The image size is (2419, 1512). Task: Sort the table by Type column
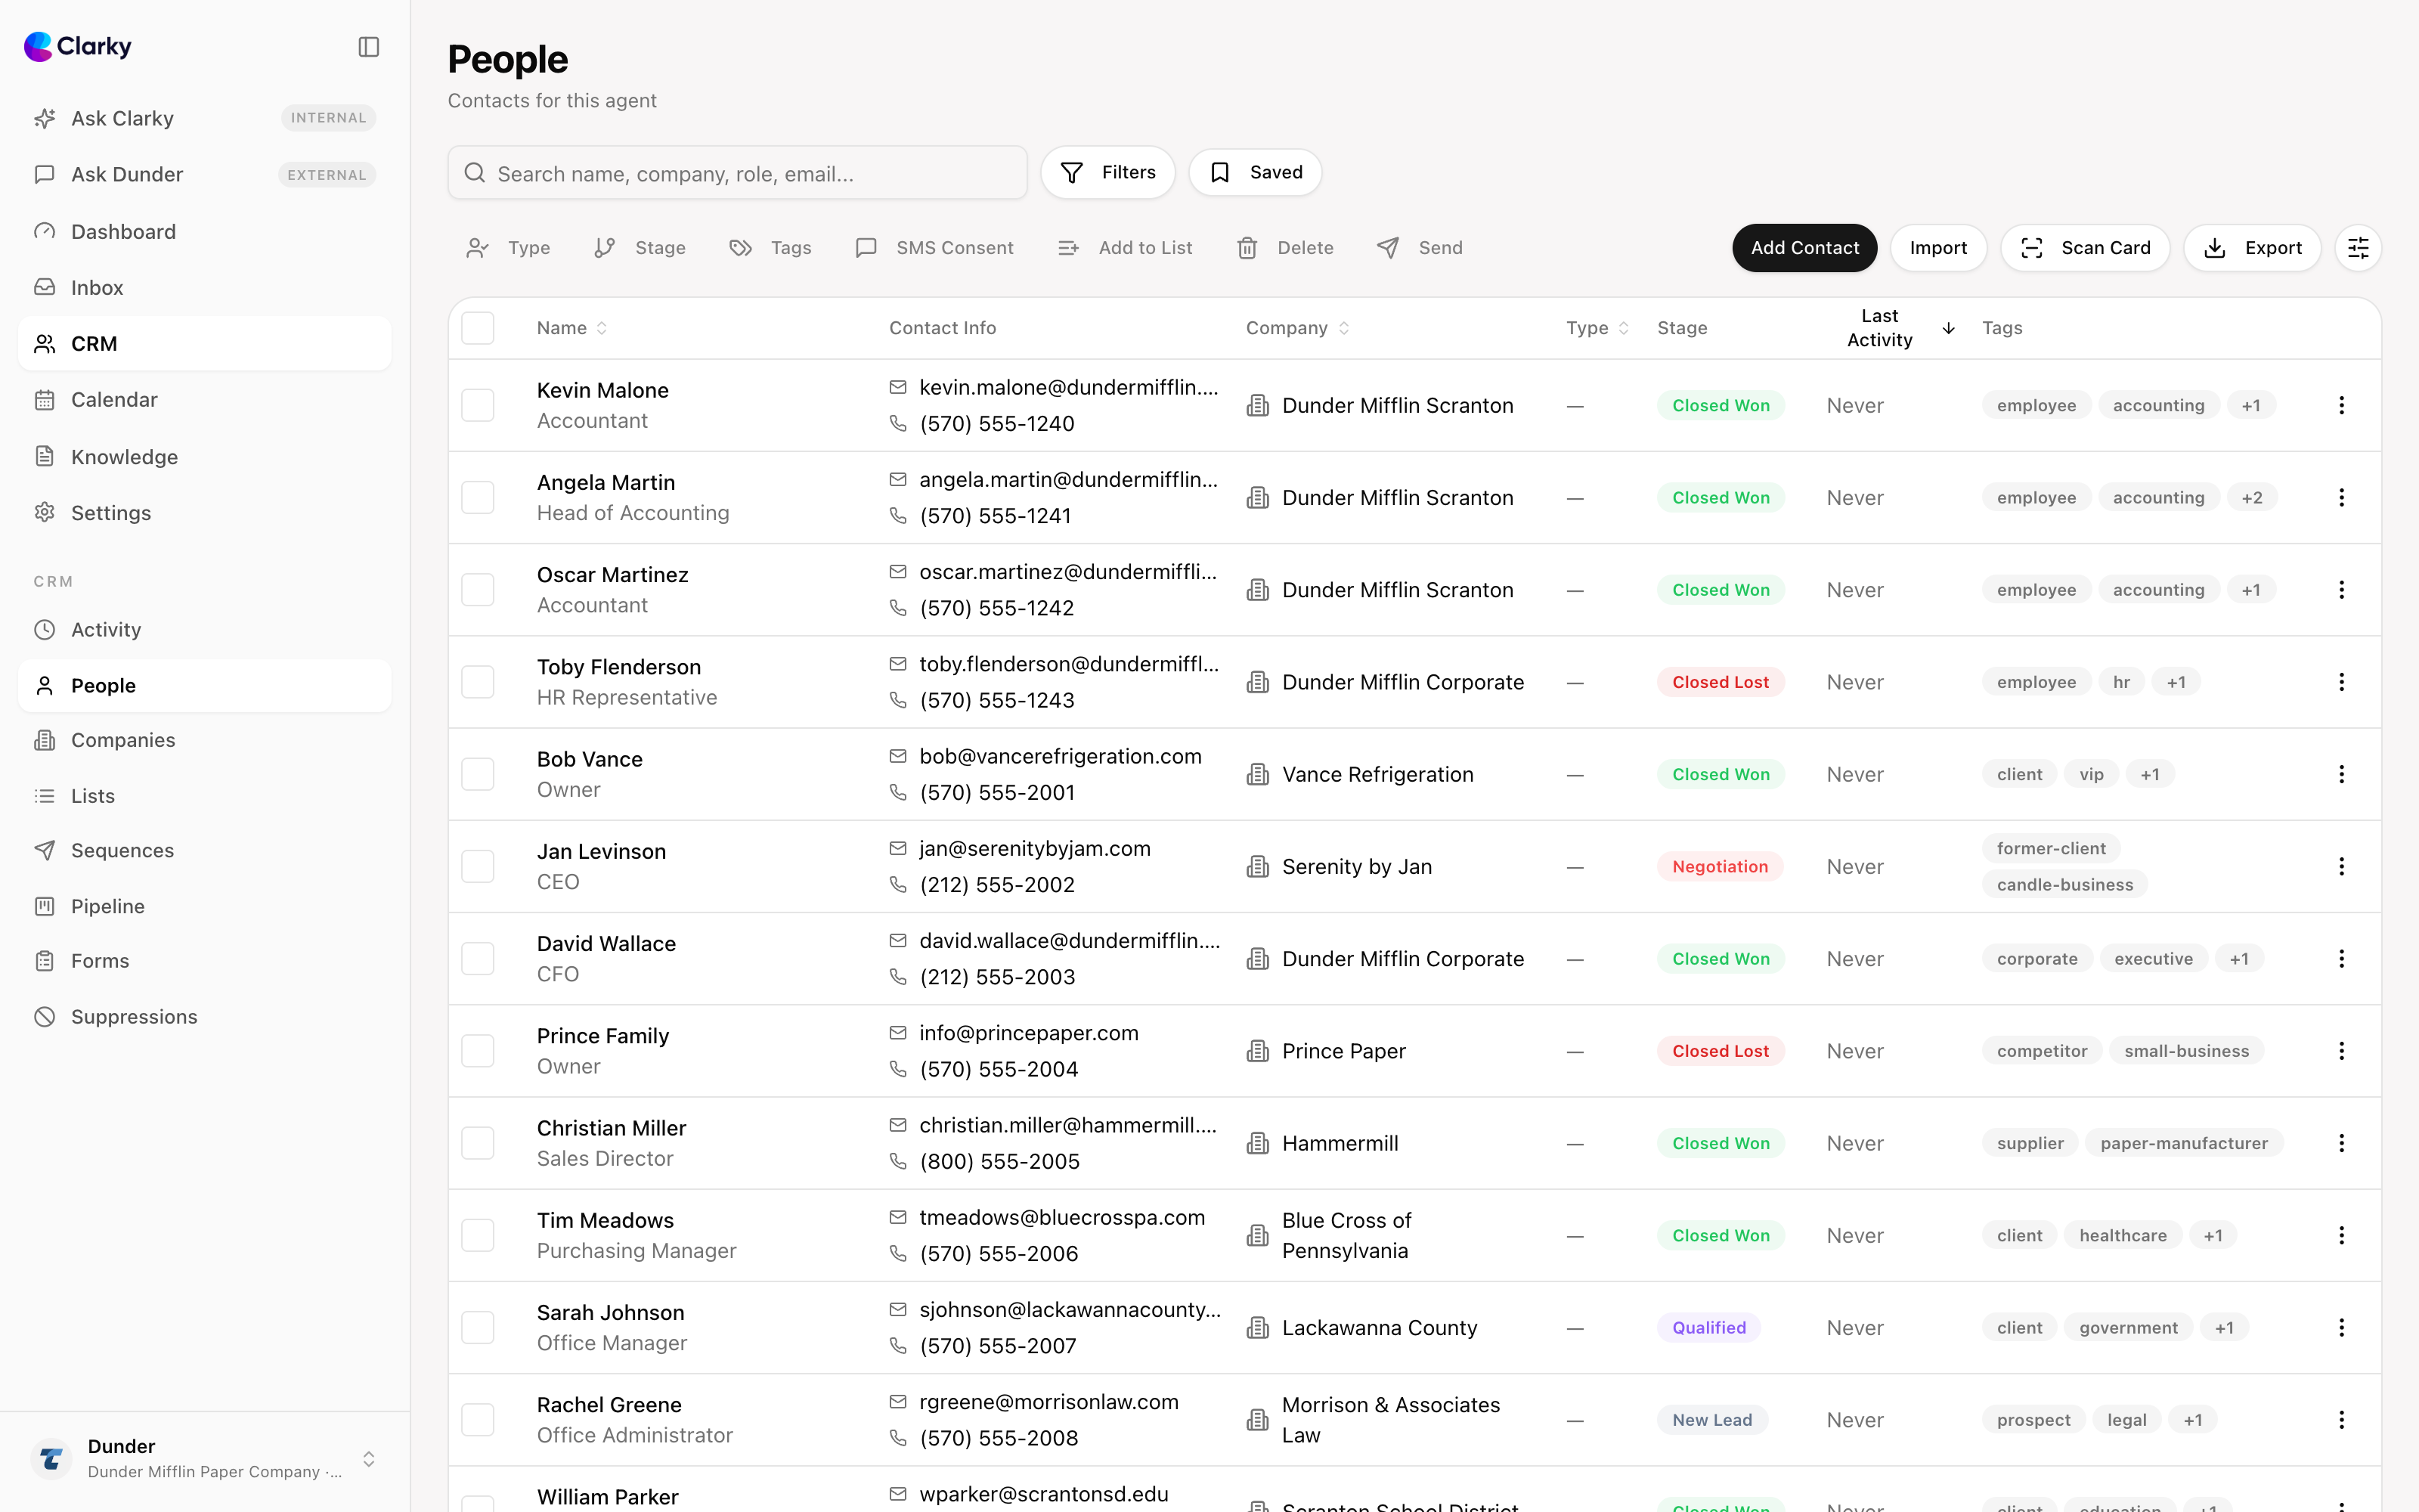pos(1597,328)
